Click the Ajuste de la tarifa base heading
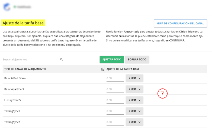 click(x=23, y=23)
